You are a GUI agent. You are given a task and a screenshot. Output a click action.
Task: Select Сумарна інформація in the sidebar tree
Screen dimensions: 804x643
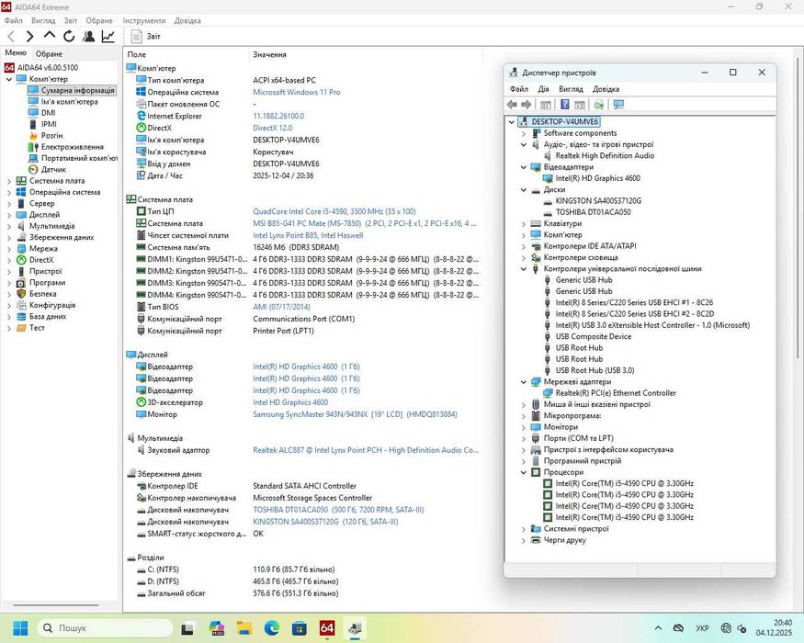(x=77, y=90)
